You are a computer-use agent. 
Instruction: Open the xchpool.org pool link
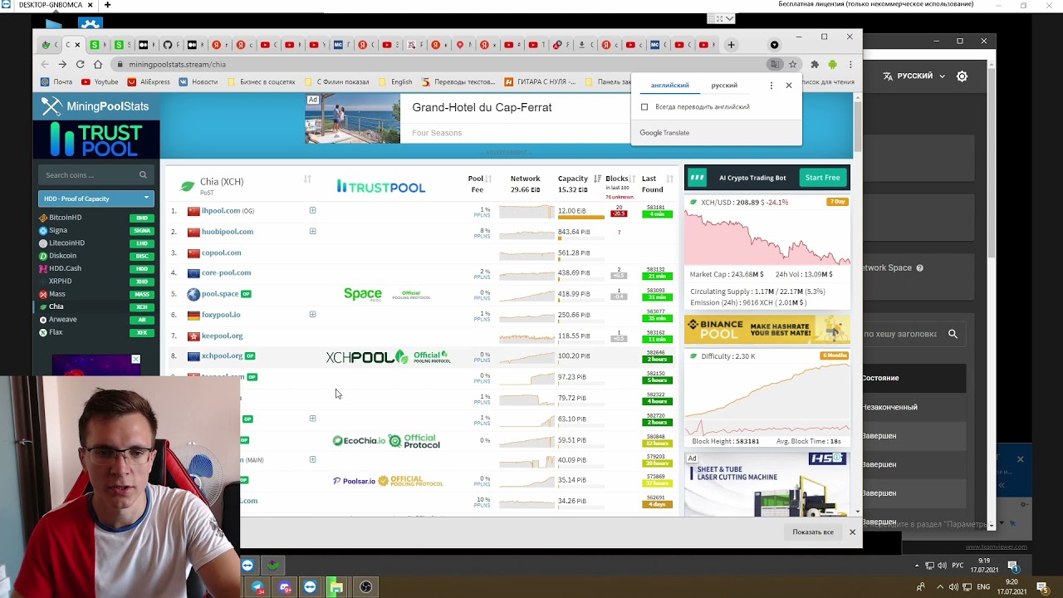click(x=222, y=356)
